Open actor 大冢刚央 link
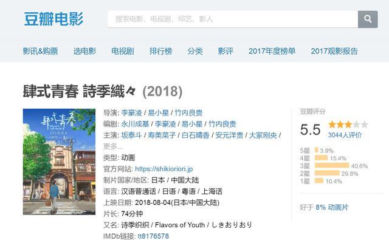Image resolution: width=389 pixels, height=240 pixels. 263,135
